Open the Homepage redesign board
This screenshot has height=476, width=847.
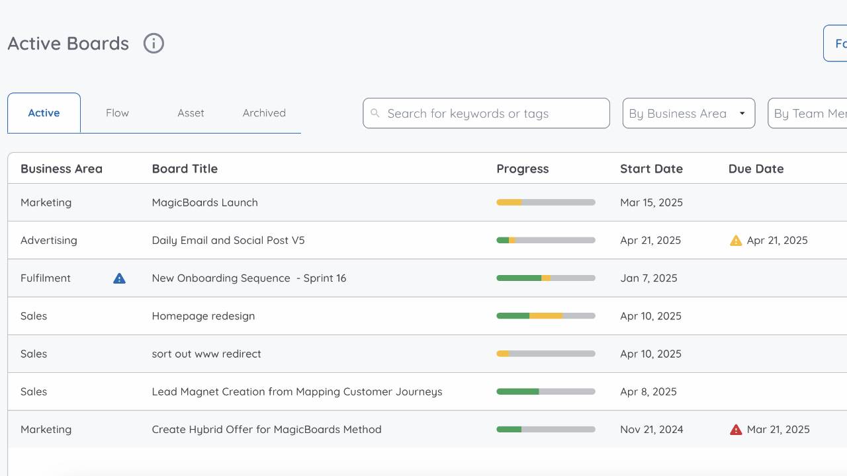tap(203, 316)
